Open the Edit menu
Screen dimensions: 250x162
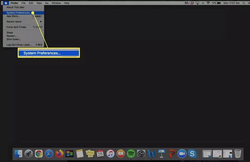click(x=31, y=3)
